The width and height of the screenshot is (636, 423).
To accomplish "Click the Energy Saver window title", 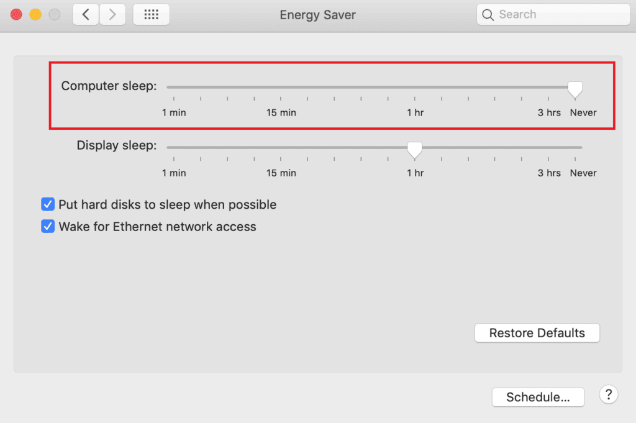I will coord(317,15).
